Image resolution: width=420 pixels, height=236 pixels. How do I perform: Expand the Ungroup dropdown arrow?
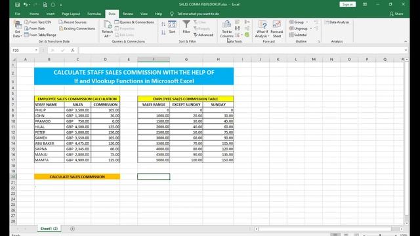click(x=311, y=29)
